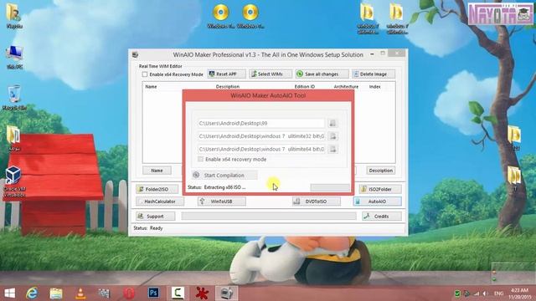
Task: Click the Description button below the list
Action: pos(381,171)
